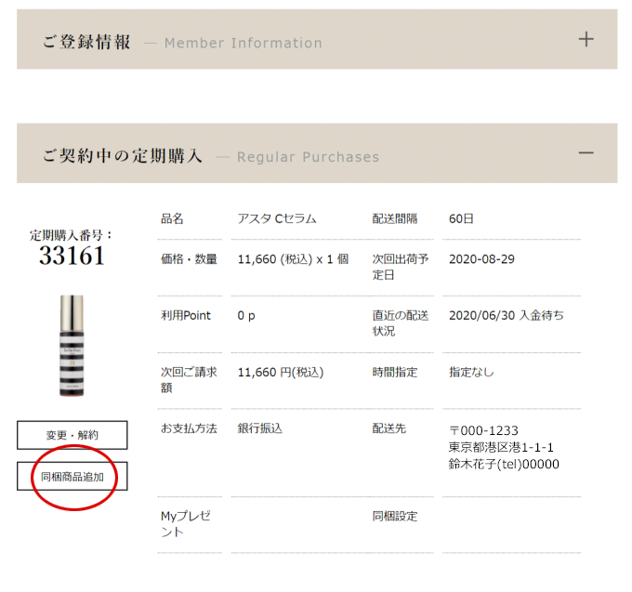632x592 pixels.
Task: Click the 60日 delivery interval value
Action: click(x=461, y=218)
